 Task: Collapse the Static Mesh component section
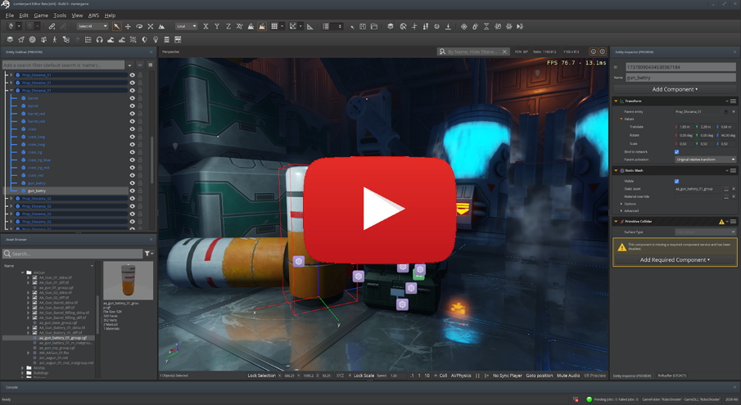tap(616, 170)
